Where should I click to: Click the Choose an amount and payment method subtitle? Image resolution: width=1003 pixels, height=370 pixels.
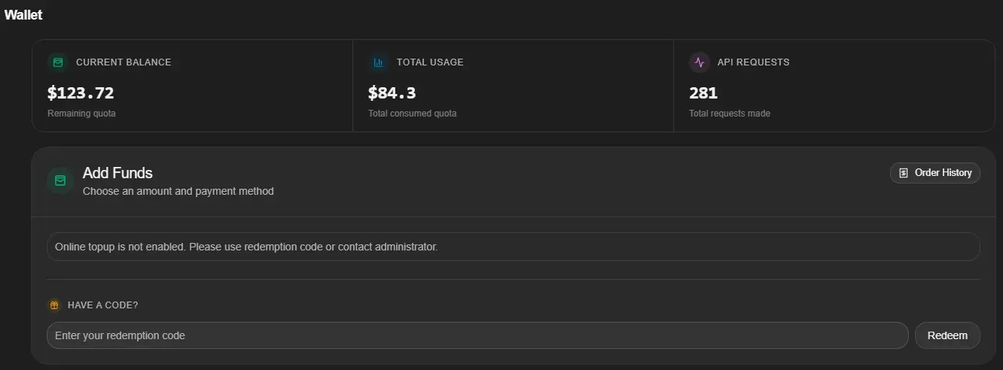click(x=178, y=191)
